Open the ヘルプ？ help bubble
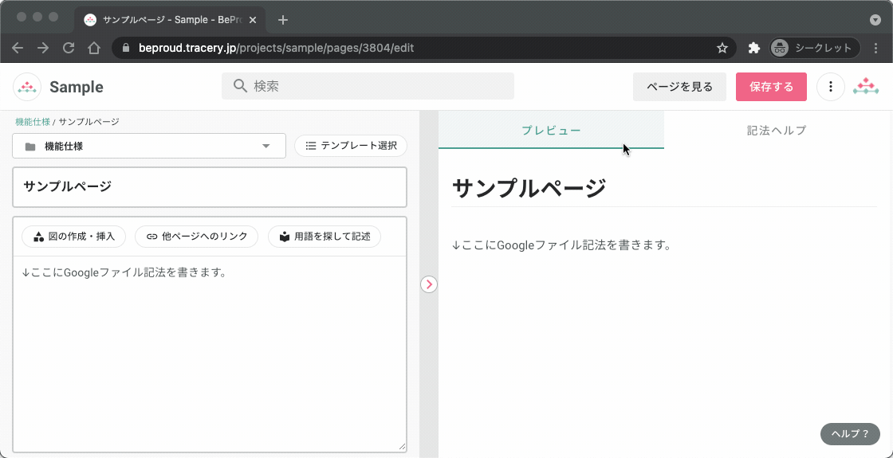893x458 pixels. pyautogui.click(x=850, y=433)
